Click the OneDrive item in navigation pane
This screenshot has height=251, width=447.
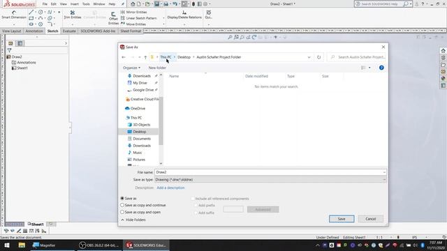[x=135, y=109]
